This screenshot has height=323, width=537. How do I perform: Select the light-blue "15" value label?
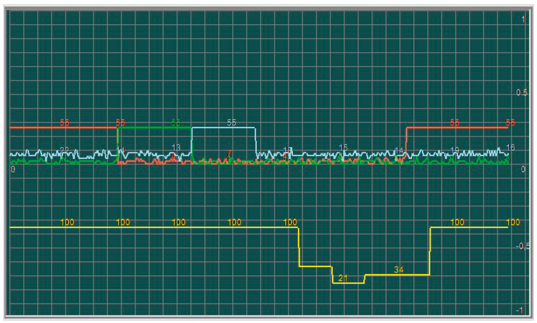pos(343,147)
